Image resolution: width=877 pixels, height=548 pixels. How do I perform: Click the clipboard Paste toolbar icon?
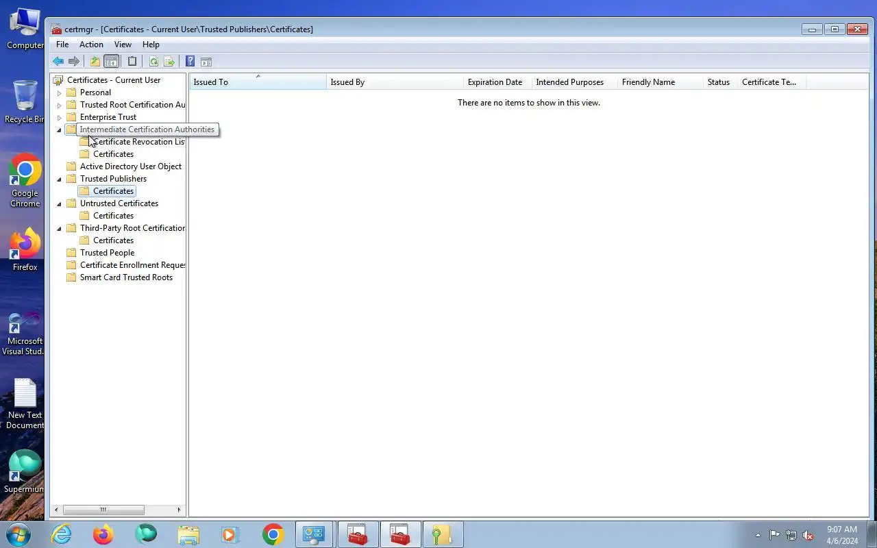(x=132, y=62)
